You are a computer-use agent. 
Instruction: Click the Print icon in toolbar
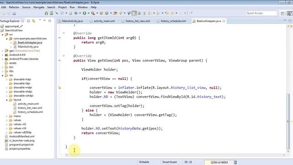[x=14, y=13]
